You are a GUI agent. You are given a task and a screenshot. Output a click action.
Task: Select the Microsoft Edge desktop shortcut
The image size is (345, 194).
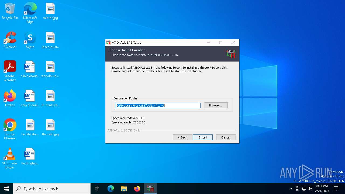[x=30, y=13]
